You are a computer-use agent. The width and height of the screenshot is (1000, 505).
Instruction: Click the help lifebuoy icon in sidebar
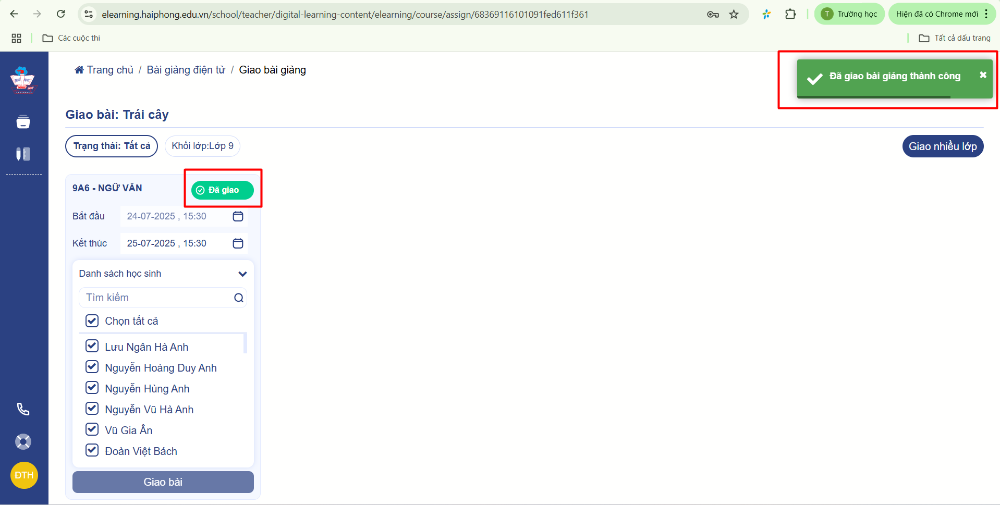coord(23,442)
